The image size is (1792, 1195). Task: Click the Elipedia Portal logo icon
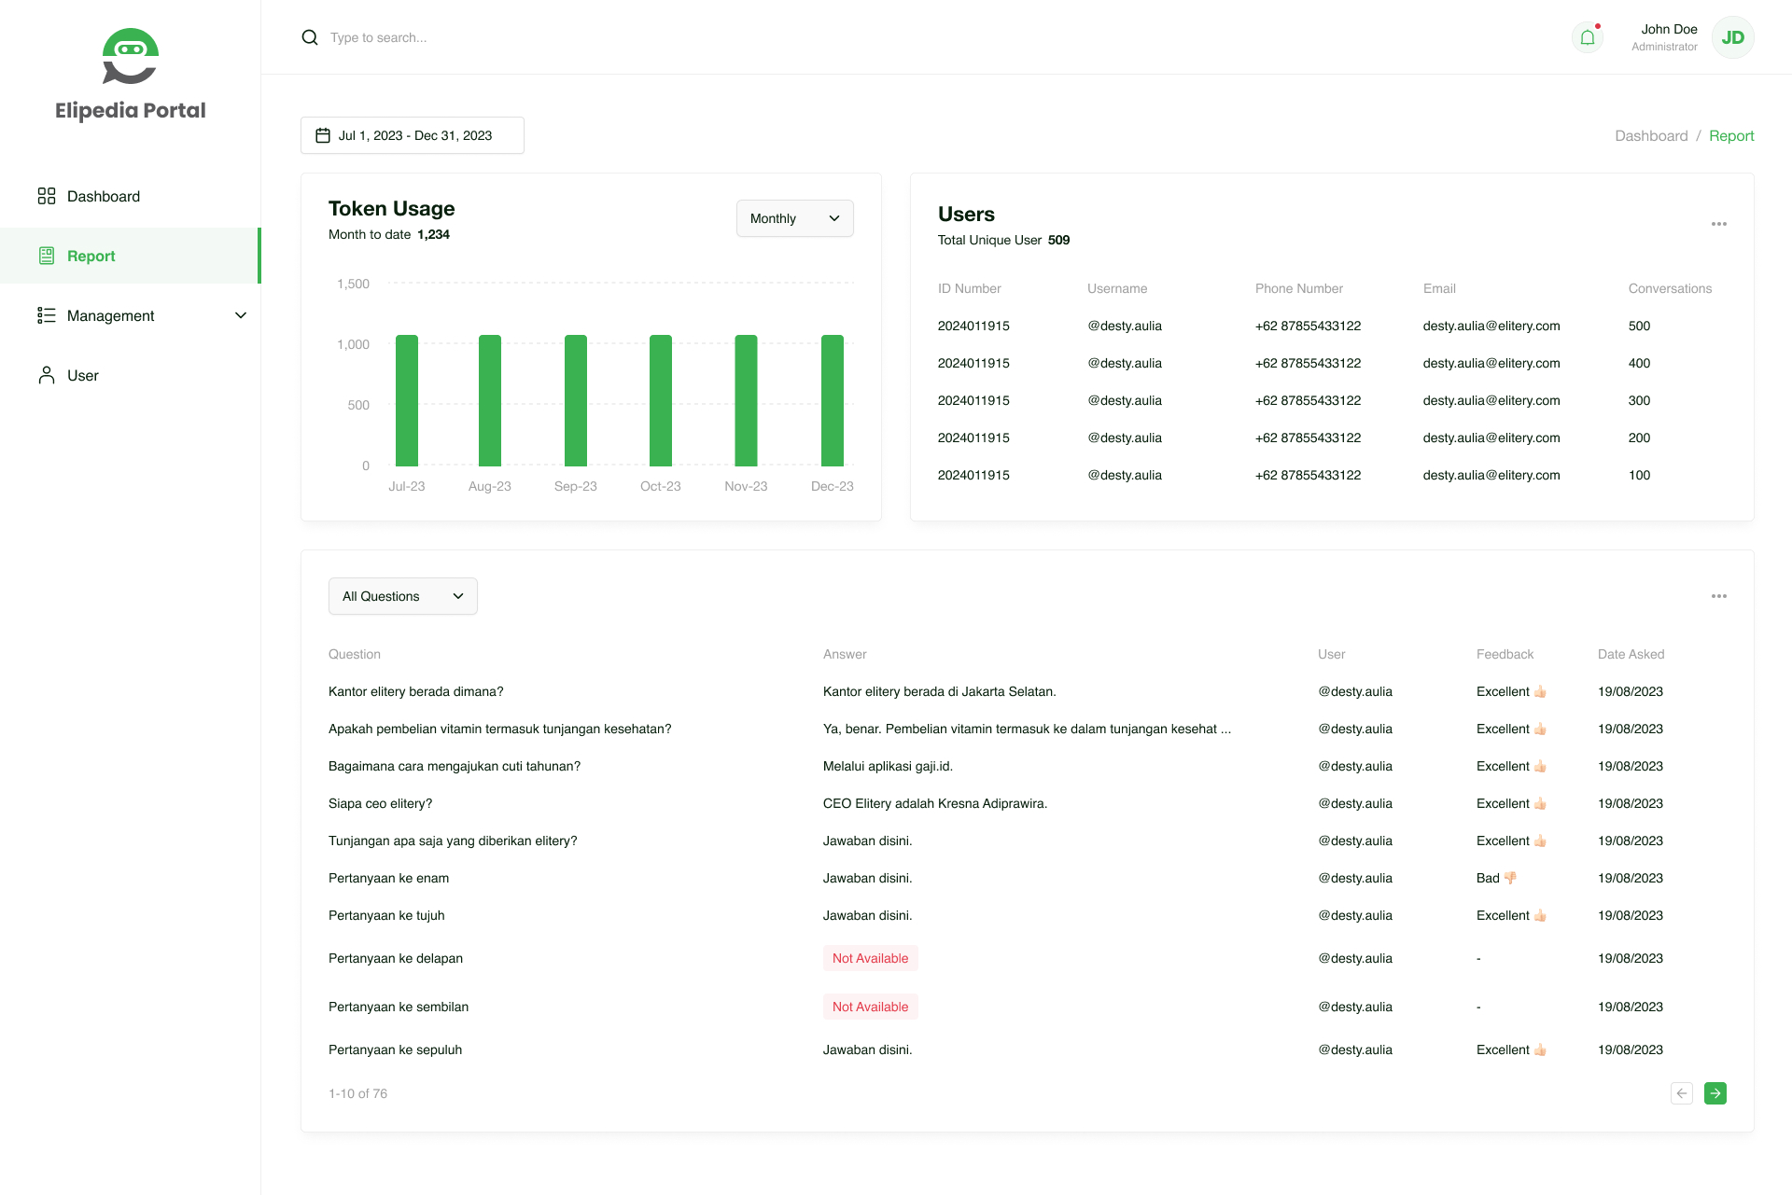click(130, 55)
